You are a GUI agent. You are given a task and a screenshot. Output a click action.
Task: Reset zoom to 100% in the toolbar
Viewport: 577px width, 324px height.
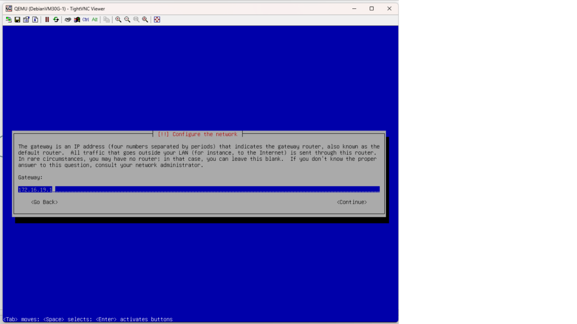point(136,20)
